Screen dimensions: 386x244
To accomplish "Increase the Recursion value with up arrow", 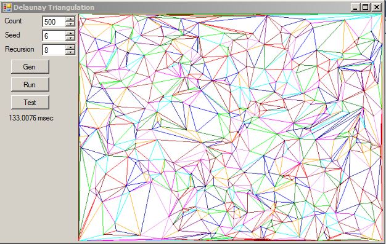I will 70,47.
